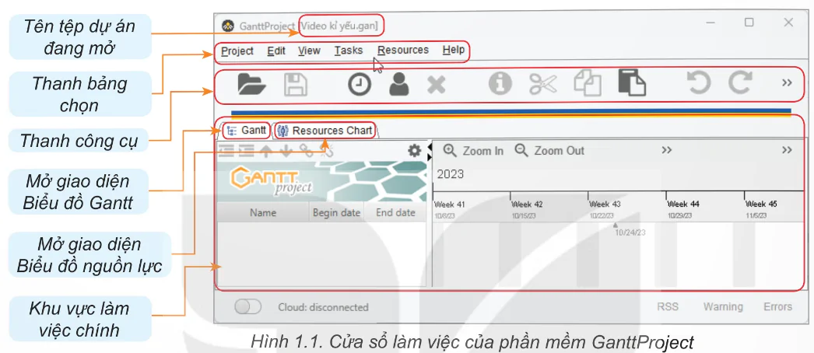Click the person resource icon in toolbar

click(x=399, y=84)
